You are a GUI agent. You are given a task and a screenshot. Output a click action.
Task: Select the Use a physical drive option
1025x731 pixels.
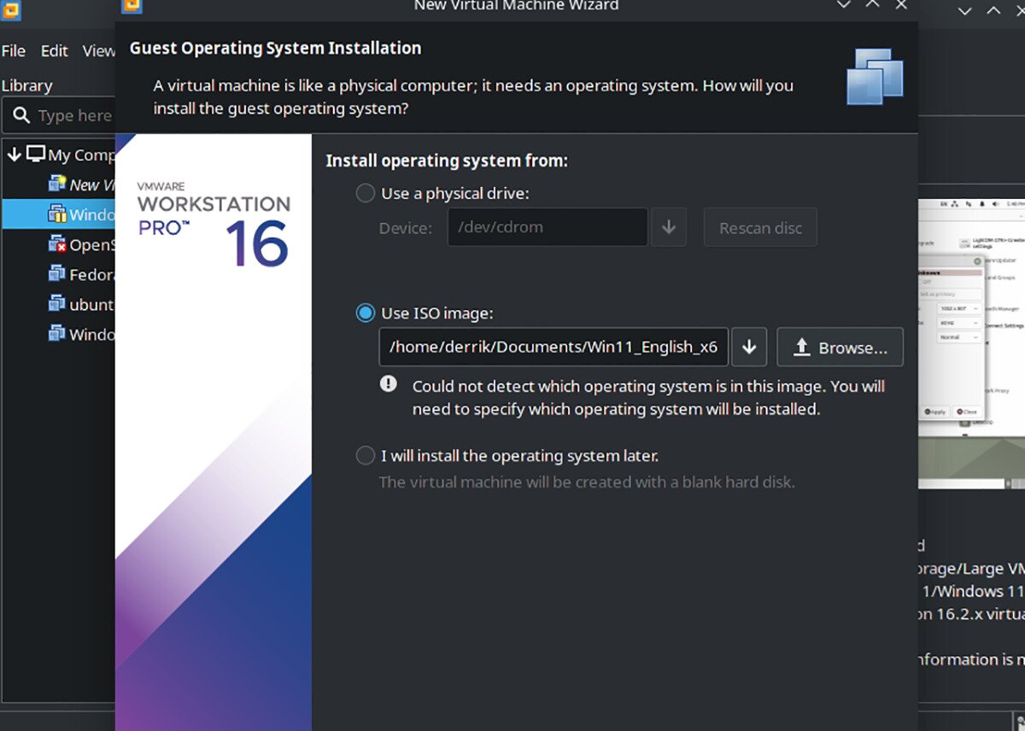(366, 193)
